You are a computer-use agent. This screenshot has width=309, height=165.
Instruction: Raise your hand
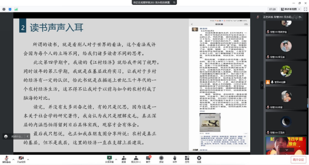175,159
